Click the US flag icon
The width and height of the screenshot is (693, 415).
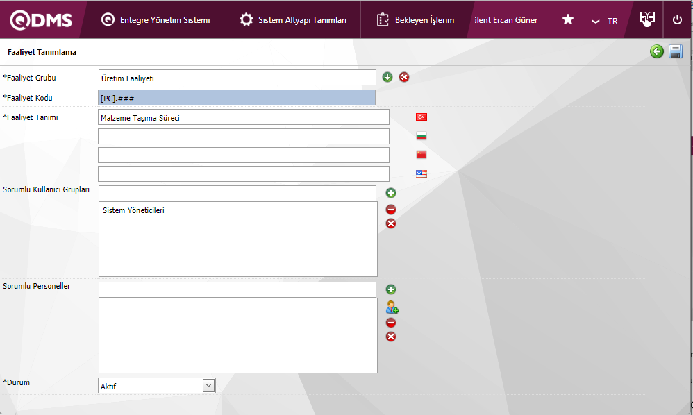point(421,173)
